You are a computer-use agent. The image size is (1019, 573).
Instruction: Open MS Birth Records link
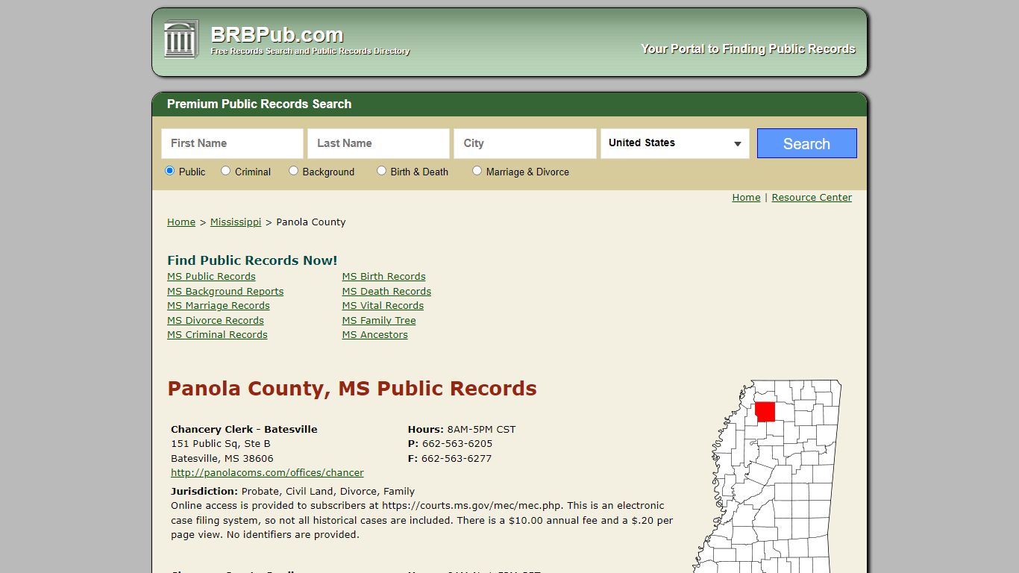(383, 277)
